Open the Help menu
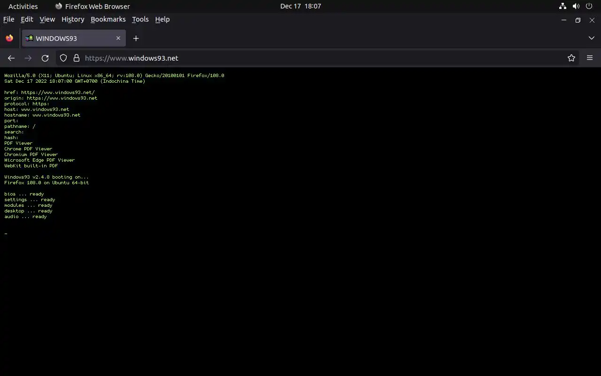The width and height of the screenshot is (601, 376). (x=162, y=19)
